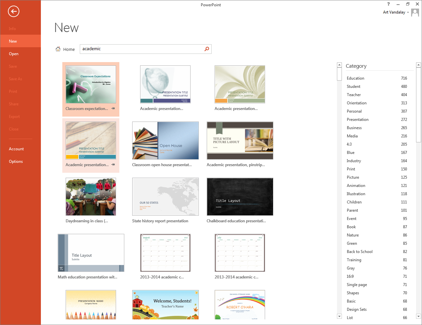Go to the Open tab
The width and height of the screenshot is (422, 325).
pyautogui.click(x=20, y=54)
